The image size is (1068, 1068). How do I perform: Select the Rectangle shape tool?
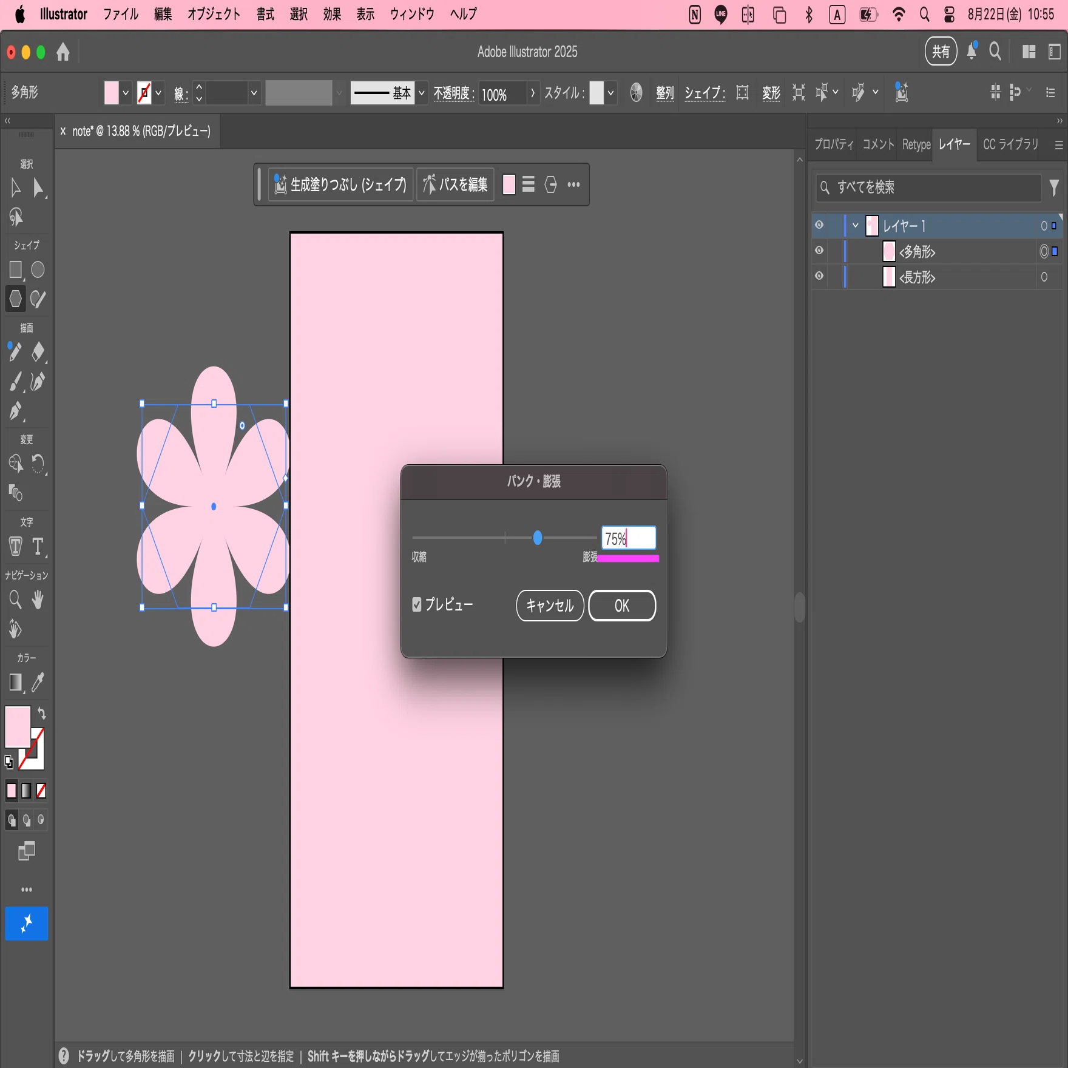16,269
